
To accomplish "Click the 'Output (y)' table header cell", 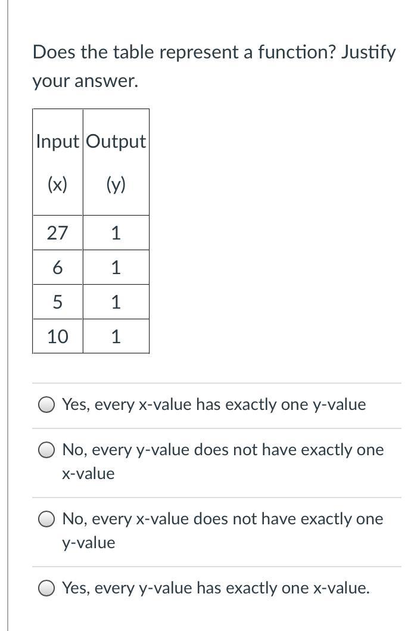I will coord(116,162).
